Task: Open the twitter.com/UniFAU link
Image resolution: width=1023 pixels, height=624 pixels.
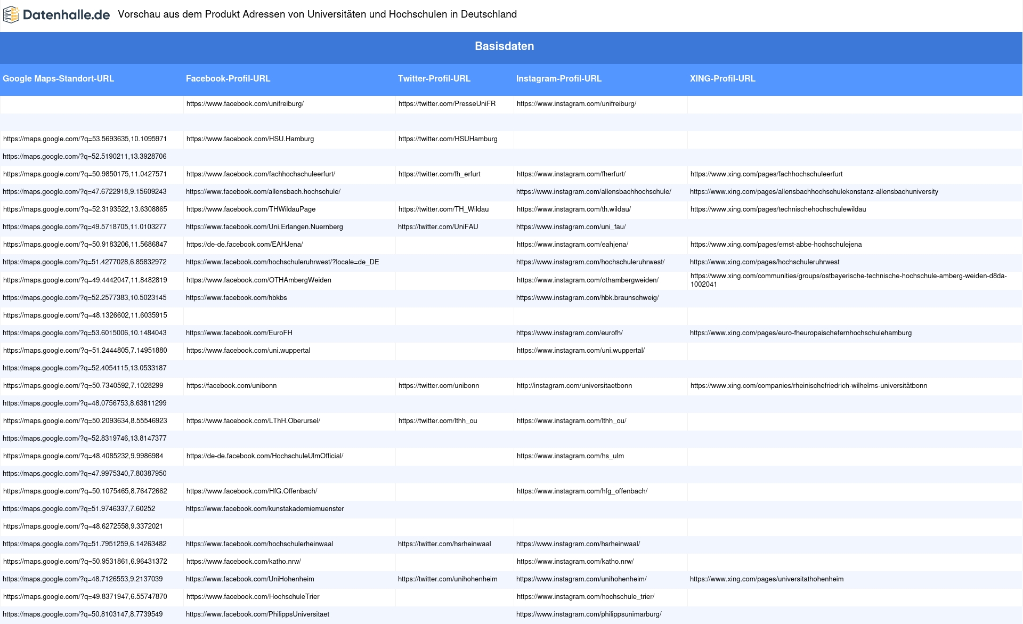Action: (438, 227)
